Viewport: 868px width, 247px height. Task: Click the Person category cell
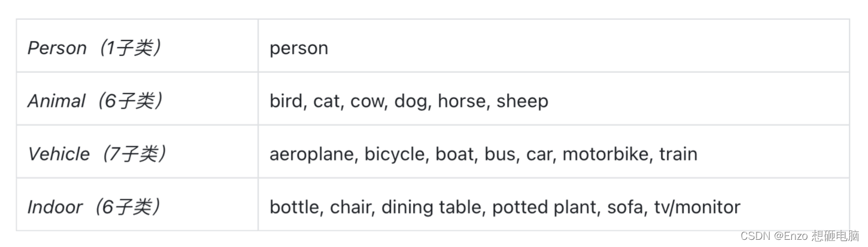(137, 46)
